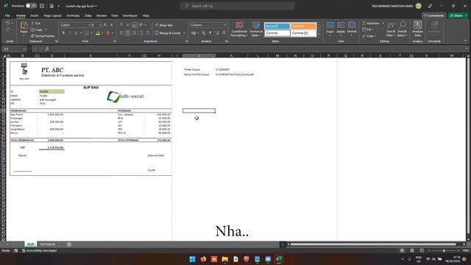Switch to the Developer tab
The height and width of the screenshot is (265, 471).
coord(130,15)
